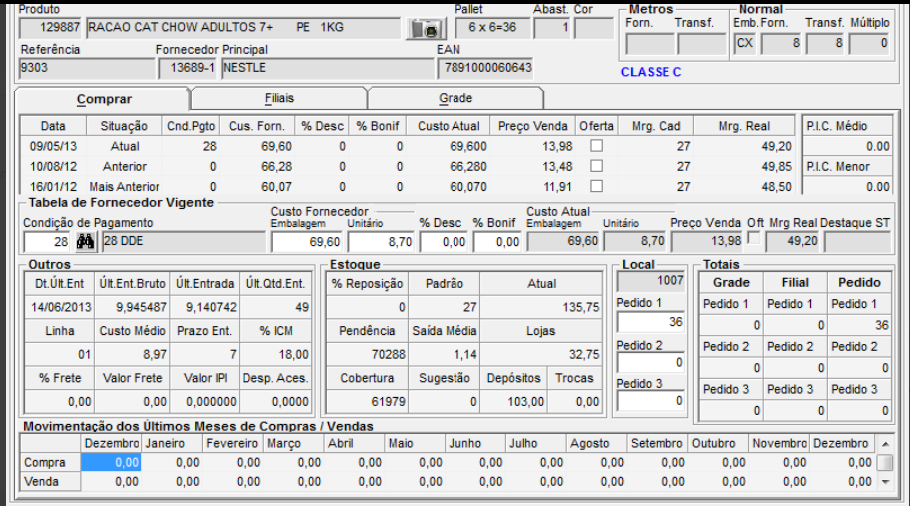Viewport: 910px width, 506px height.
Task: Toggle Oferta checkbox in 10/08/12 row
Action: 596,166
